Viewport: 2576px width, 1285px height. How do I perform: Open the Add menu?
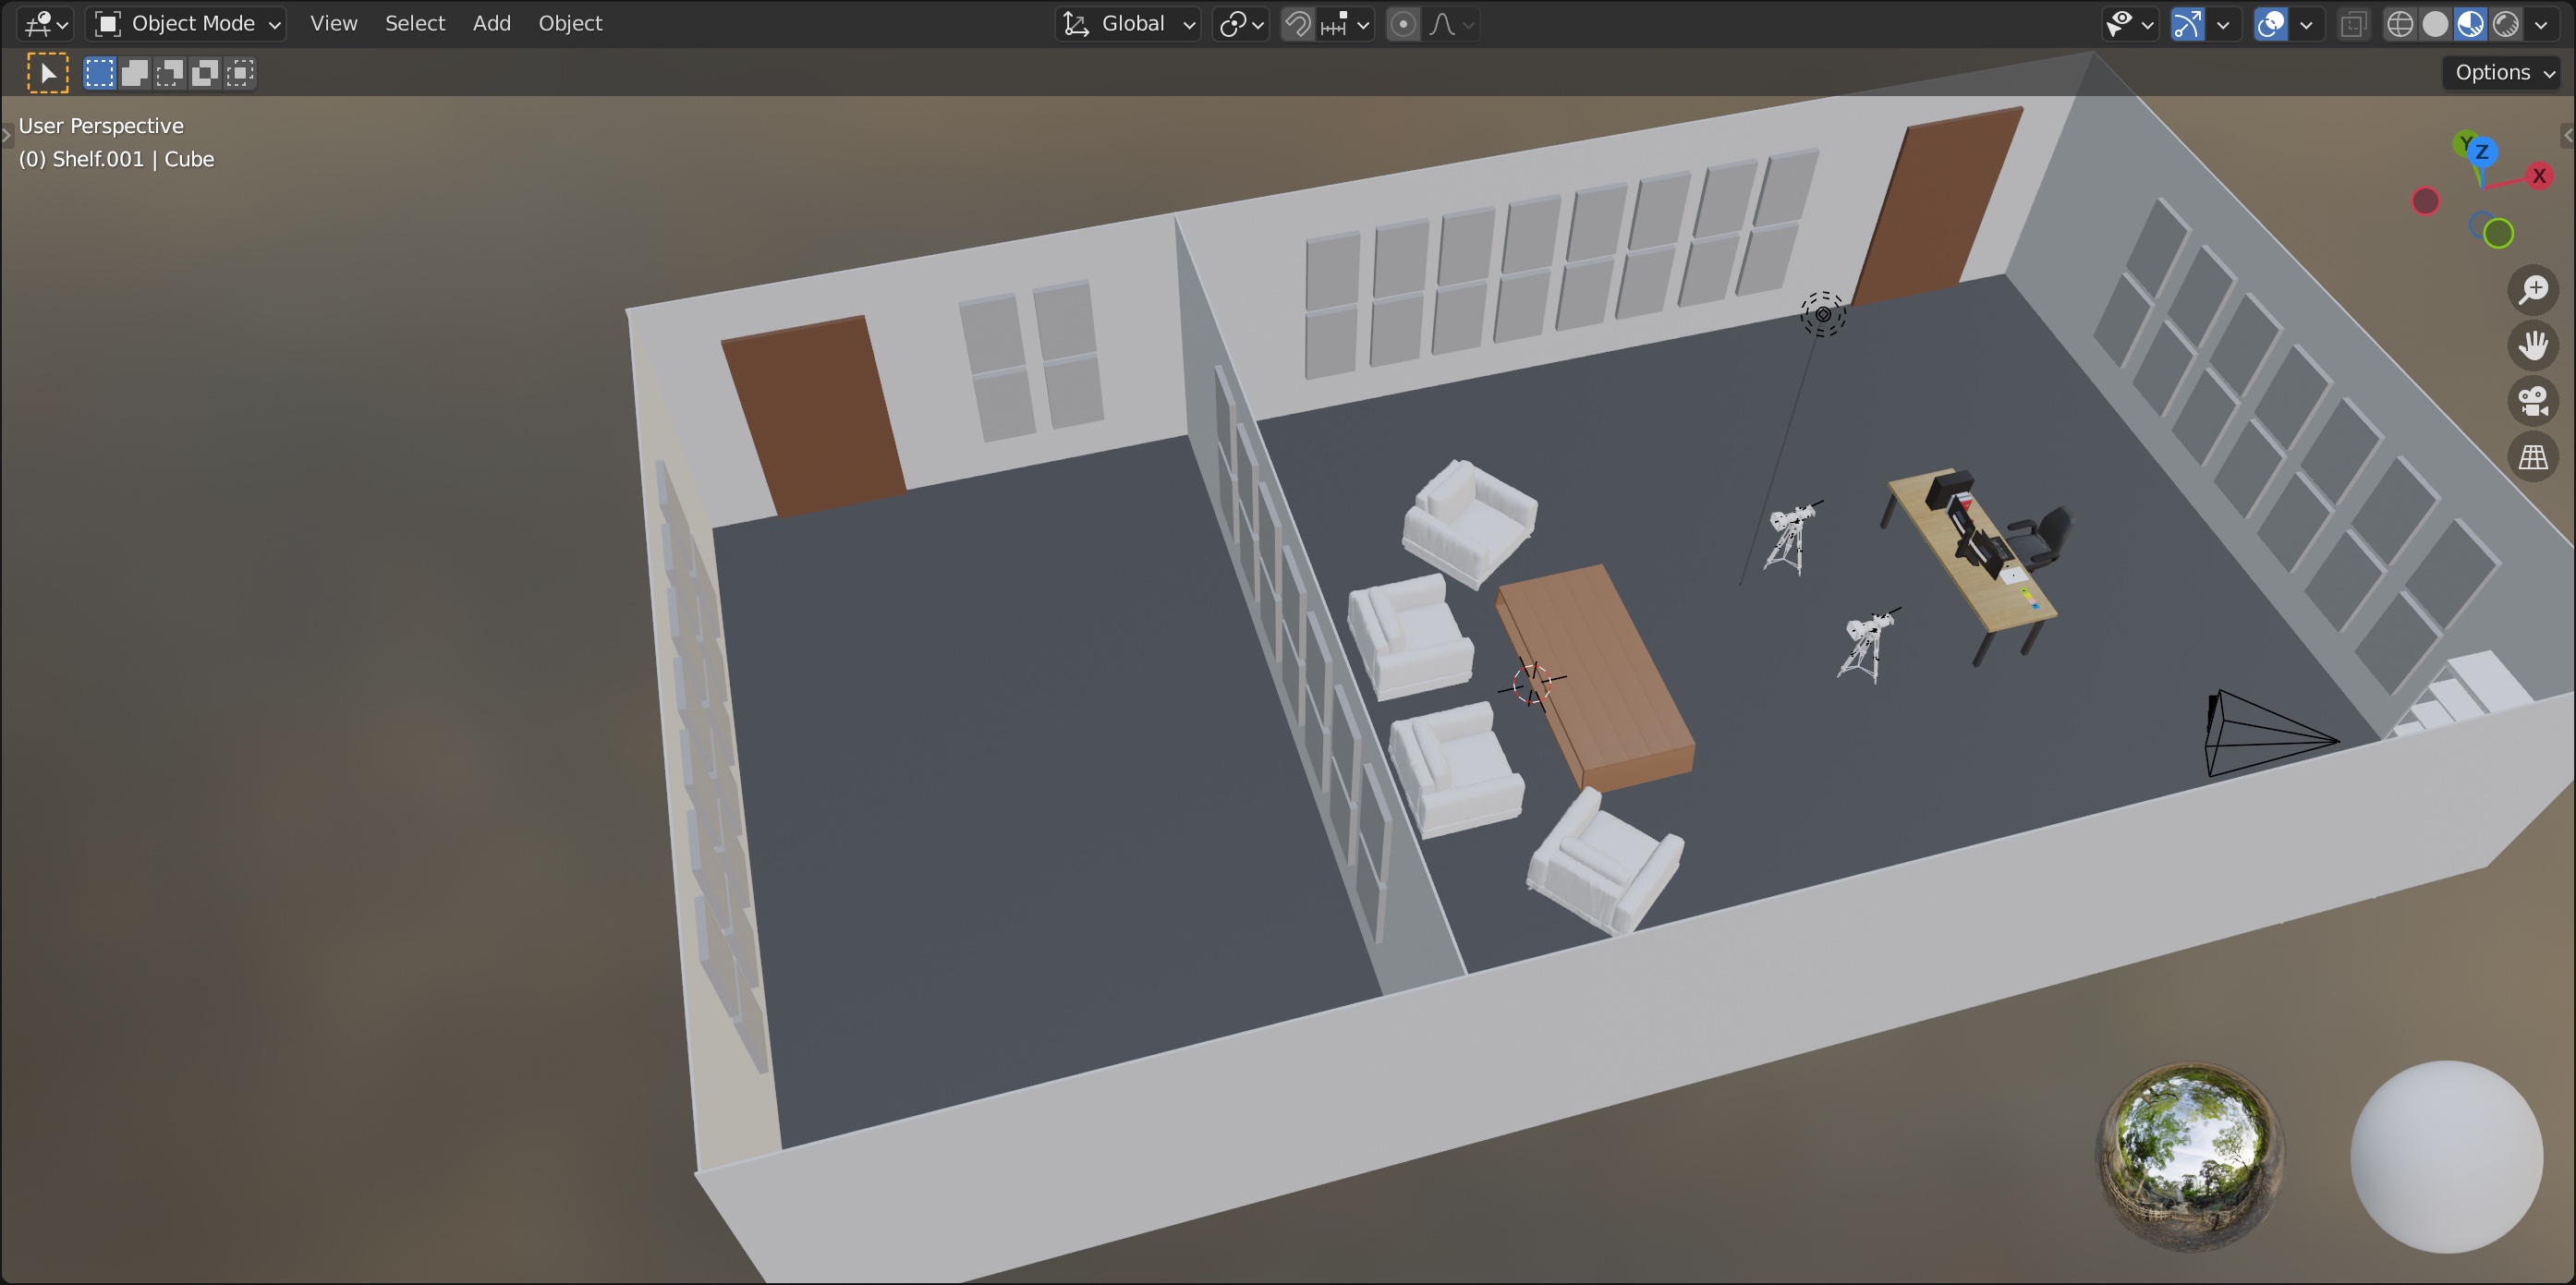[x=491, y=24]
